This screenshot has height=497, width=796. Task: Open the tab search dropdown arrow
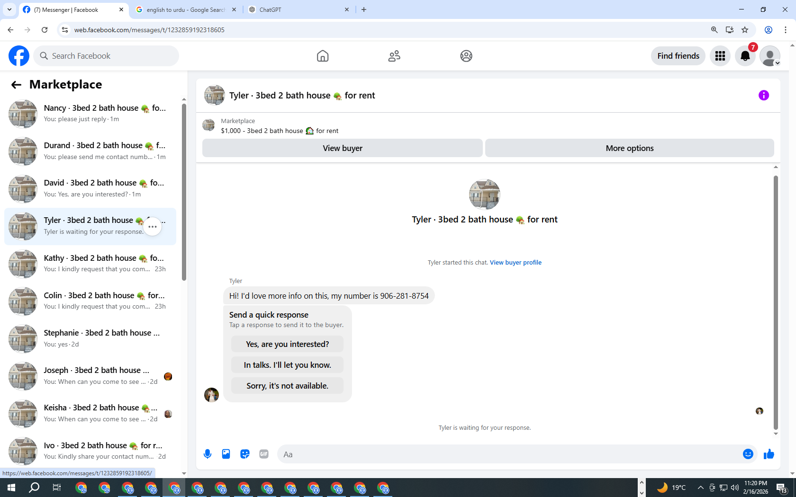(9, 9)
